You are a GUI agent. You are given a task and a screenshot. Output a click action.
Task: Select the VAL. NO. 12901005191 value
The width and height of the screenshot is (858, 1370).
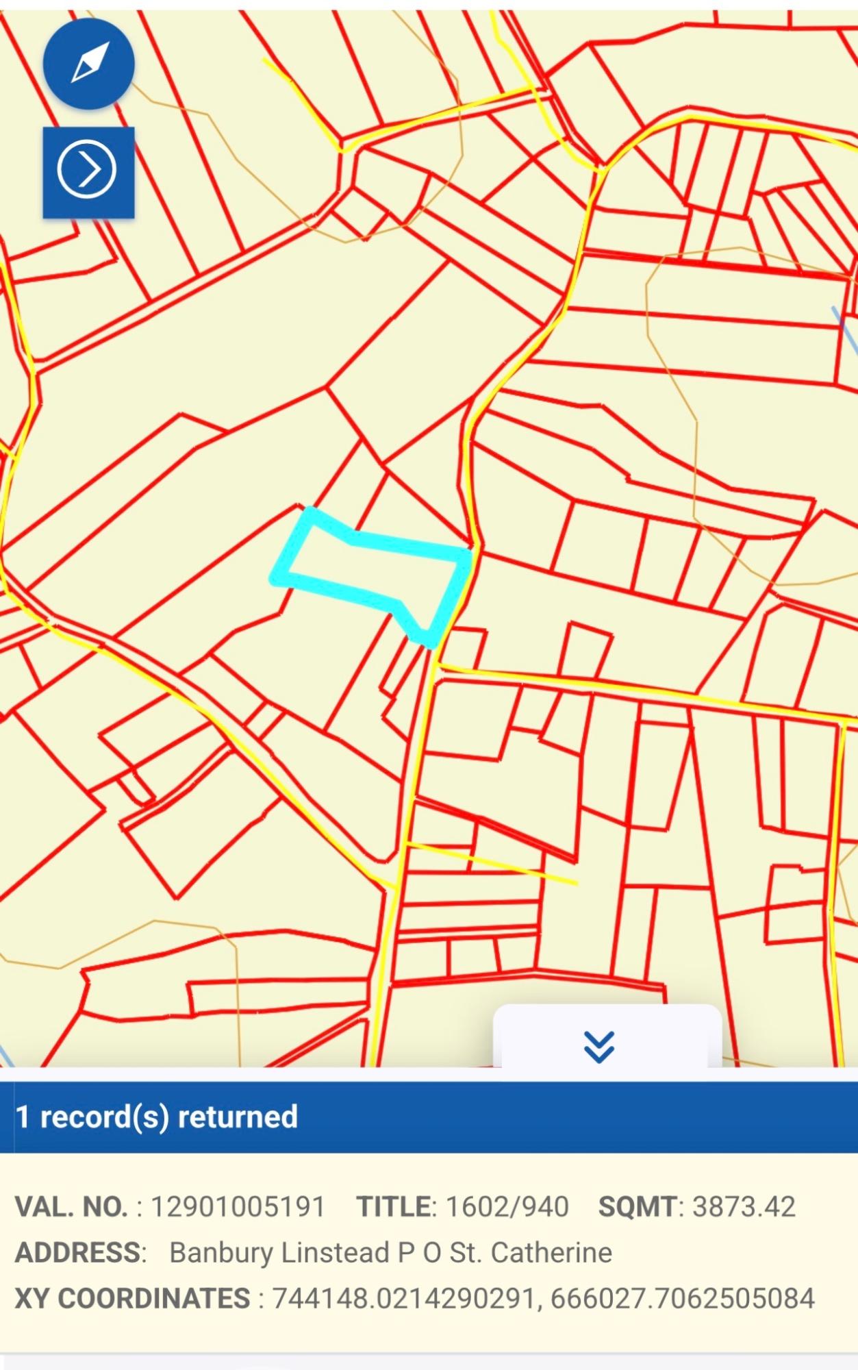pyautogui.click(x=238, y=1207)
